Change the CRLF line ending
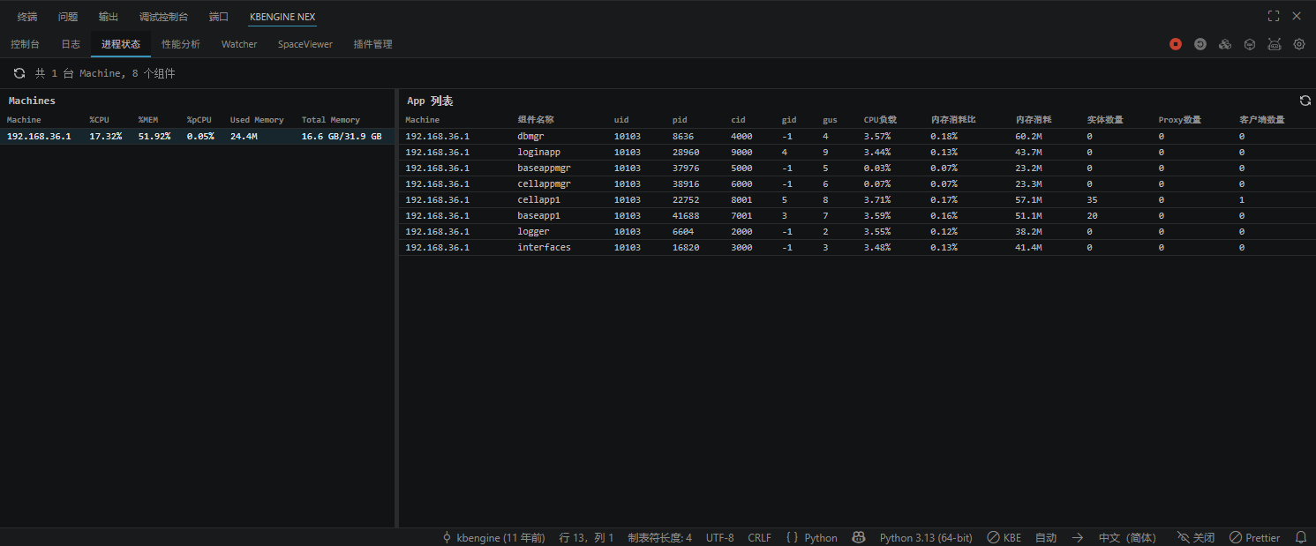This screenshot has width=1316, height=546. (759, 537)
